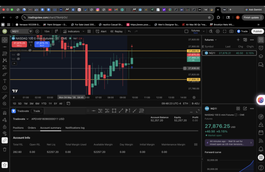Remove drawings with the trash icon
Viewport: 265px width, 172px height.
click(5, 150)
